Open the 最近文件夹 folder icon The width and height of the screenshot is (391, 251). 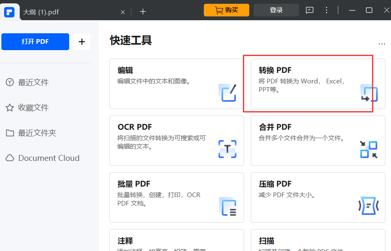(9, 133)
